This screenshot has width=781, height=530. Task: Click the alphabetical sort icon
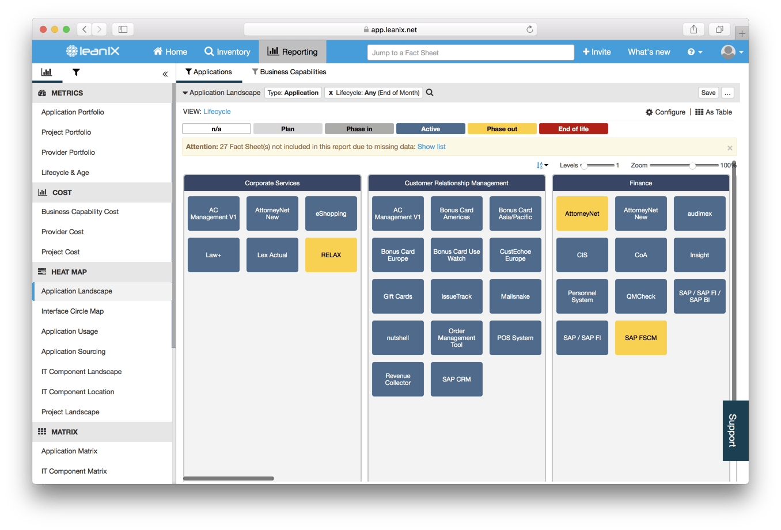click(x=540, y=165)
